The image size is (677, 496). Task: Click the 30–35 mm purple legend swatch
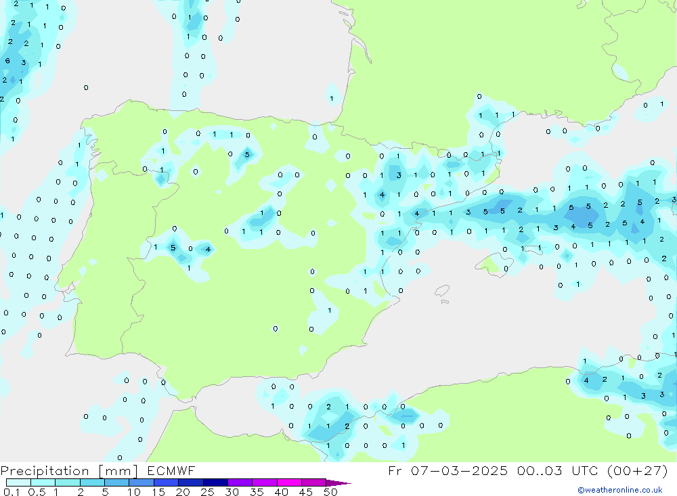(240, 482)
